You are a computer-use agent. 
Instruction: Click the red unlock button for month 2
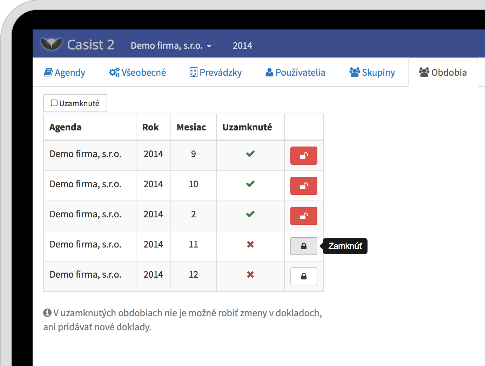click(x=304, y=216)
